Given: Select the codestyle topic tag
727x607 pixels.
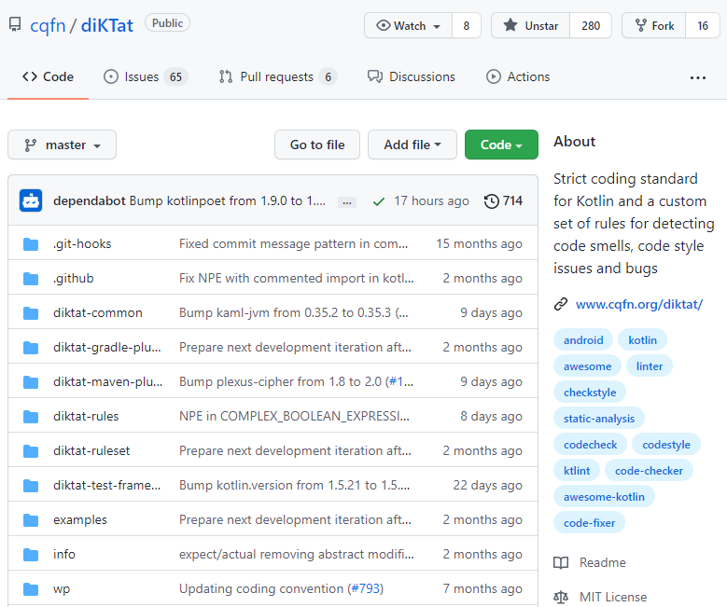Looking at the screenshot, I should (666, 445).
